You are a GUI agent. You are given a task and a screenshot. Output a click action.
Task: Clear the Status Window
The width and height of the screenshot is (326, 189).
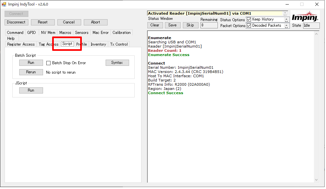coord(155,25)
